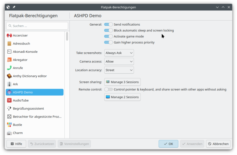The image size is (237, 155).
Task: Click the Manage 3 Sessions button
Action: 122,82
